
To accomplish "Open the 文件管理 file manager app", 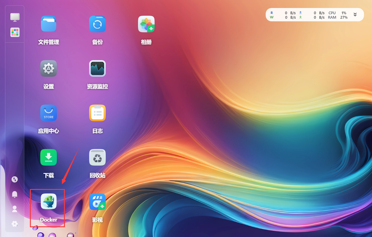I will coord(49,24).
